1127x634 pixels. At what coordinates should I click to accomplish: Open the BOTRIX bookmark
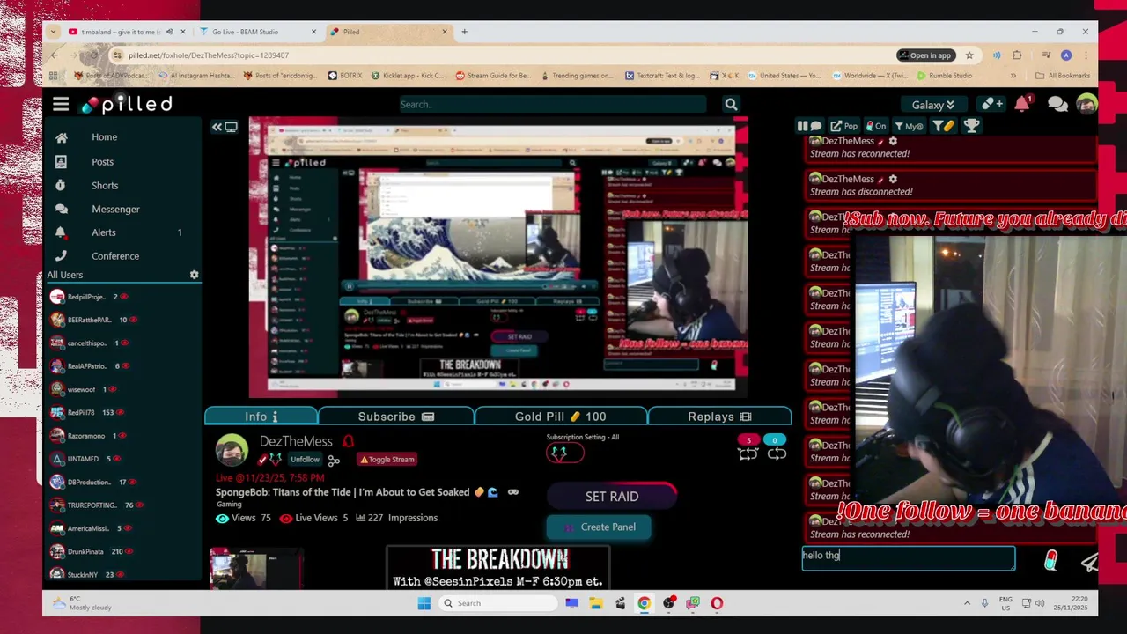tap(345, 76)
